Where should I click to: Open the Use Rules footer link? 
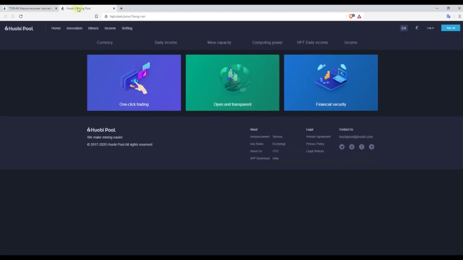(x=257, y=144)
